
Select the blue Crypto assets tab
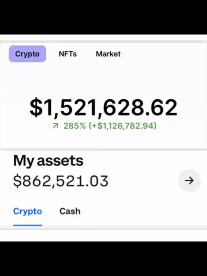tap(27, 211)
